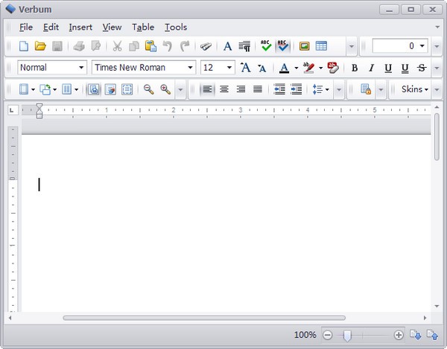
Task: Open the Table menu
Action: pos(143,28)
